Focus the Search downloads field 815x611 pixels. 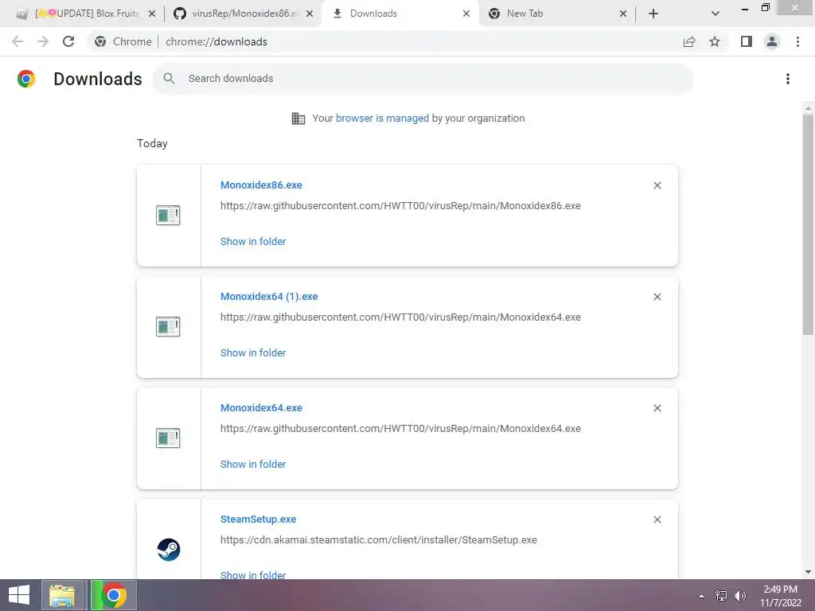point(423,79)
